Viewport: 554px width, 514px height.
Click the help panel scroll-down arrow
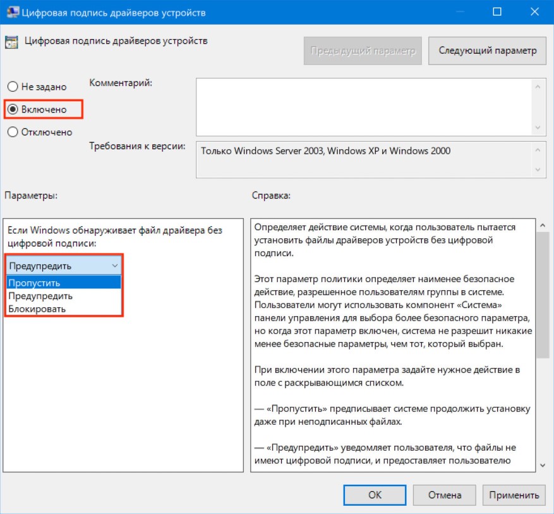(543, 465)
